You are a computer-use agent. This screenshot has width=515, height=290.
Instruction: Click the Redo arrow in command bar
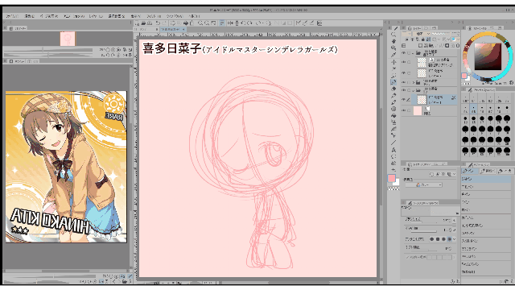(164, 23)
